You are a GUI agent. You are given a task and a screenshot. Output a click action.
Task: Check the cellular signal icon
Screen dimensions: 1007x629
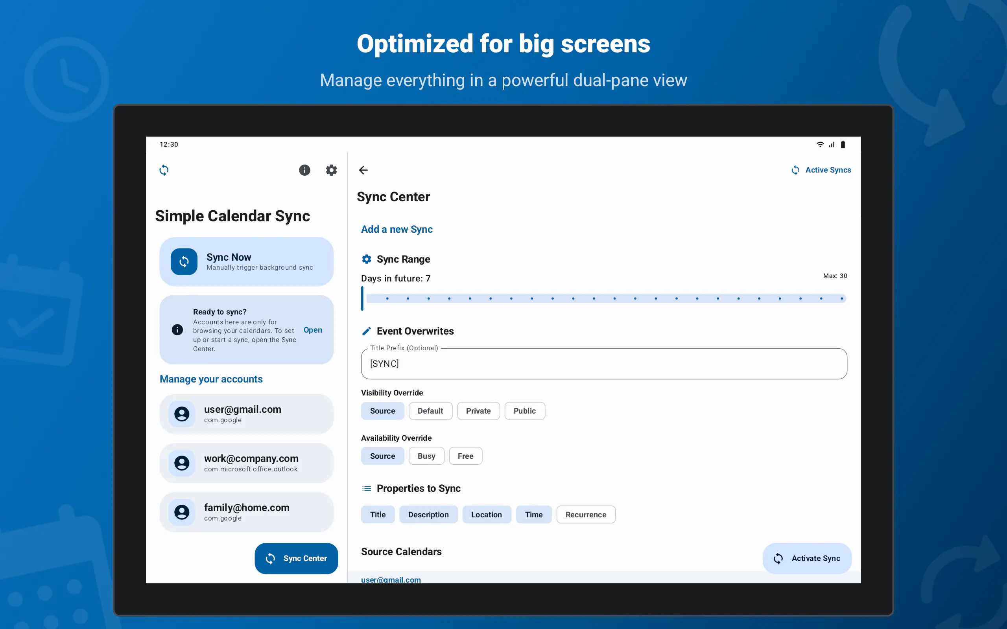tap(832, 144)
